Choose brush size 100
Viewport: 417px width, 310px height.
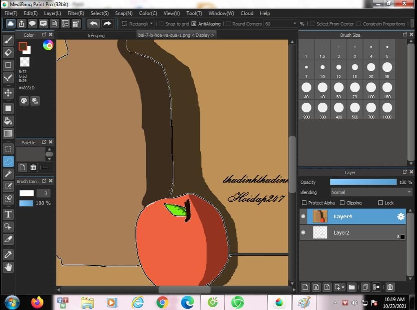pos(371,90)
